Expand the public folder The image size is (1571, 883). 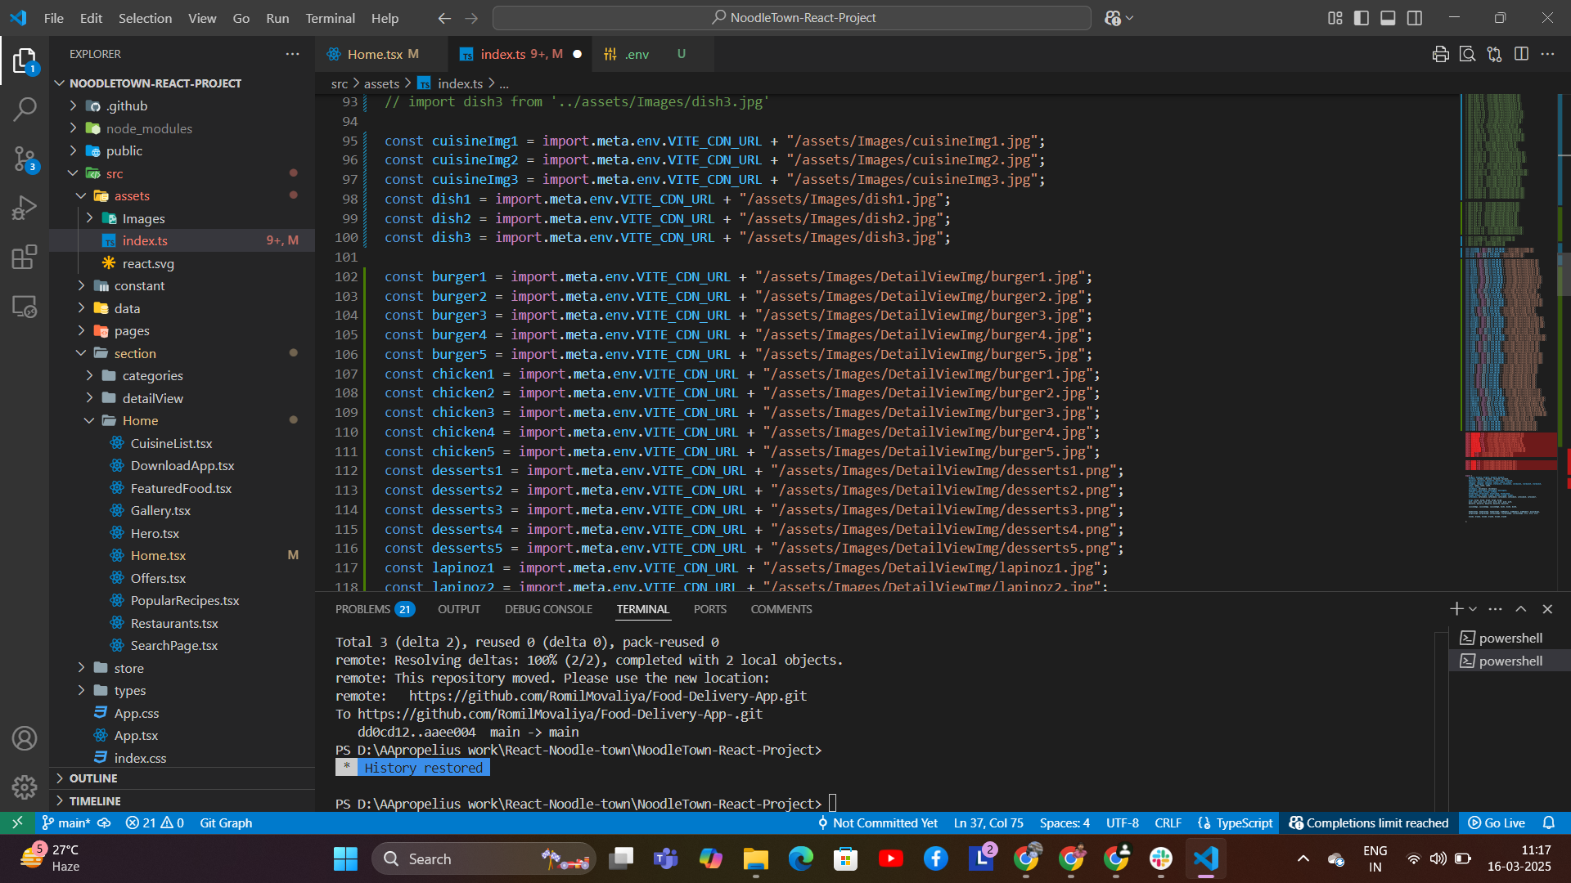coord(182,150)
